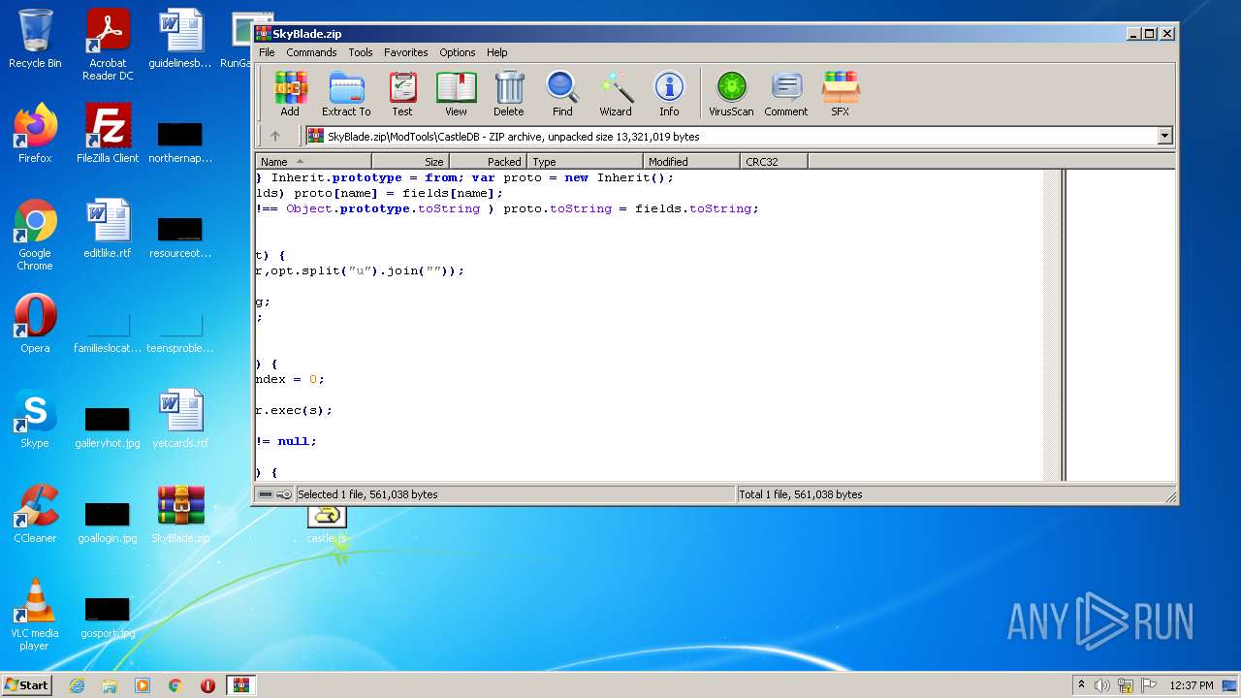Viewport: 1241px width, 698px height.
Task: Run the Test archive tool
Action: pyautogui.click(x=402, y=94)
